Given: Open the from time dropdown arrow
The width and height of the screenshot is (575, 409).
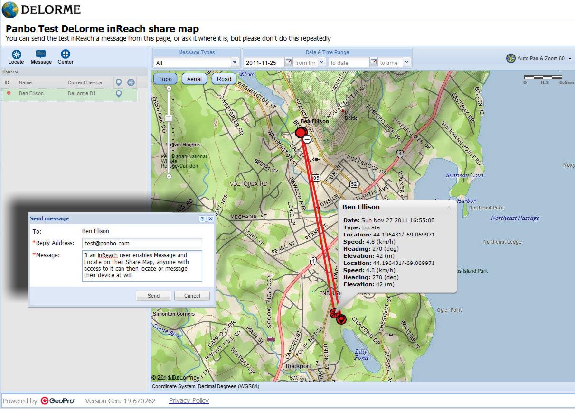Looking at the screenshot, I should (x=321, y=62).
